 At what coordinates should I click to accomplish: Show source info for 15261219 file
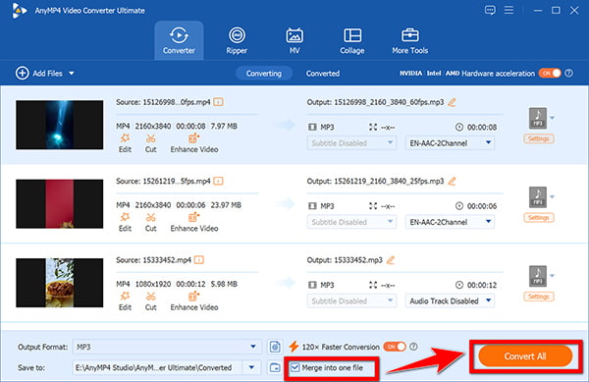tap(218, 181)
